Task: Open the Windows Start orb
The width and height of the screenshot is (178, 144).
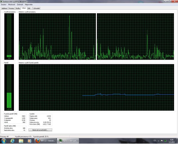Action: [4, 141]
